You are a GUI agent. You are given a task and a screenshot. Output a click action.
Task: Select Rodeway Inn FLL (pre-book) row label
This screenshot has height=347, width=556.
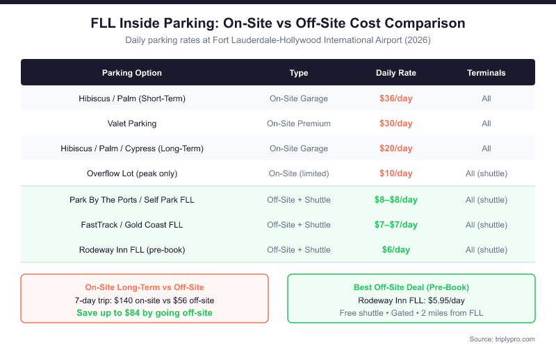pyautogui.click(x=132, y=250)
